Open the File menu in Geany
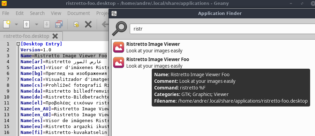Image resolution: width=315 pixels, height=136 pixels. click(x=6, y=13)
